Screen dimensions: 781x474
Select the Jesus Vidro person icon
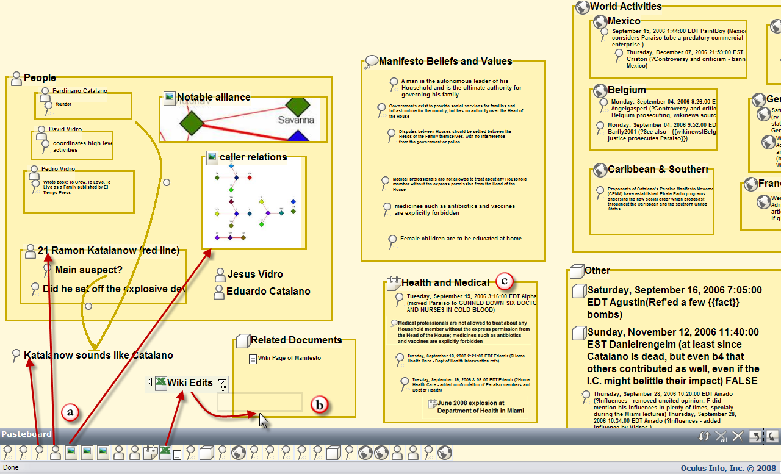click(x=220, y=275)
